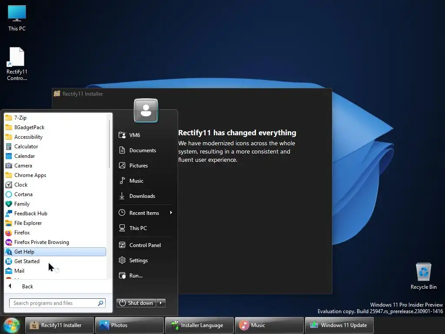Image resolution: width=445 pixels, height=334 pixels.
Task: Open the Family app
Action: 55,204
